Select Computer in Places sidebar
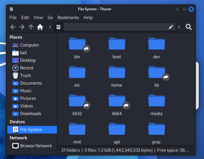 [32, 45]
